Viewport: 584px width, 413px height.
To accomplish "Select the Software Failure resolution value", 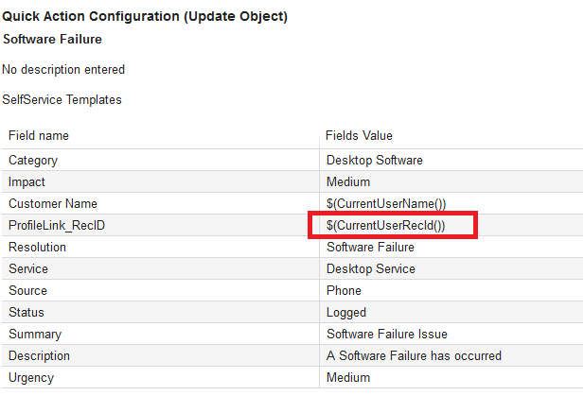I will 370,247.
